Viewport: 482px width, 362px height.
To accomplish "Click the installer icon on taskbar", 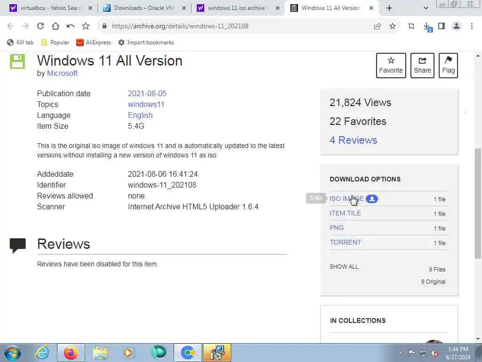I will pyautogui.click(x=217, y=353).
